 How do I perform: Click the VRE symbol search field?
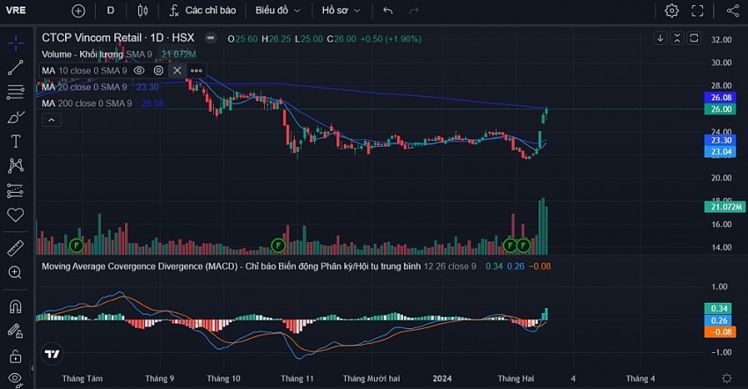pyautogui.click(x=16, y=11)
